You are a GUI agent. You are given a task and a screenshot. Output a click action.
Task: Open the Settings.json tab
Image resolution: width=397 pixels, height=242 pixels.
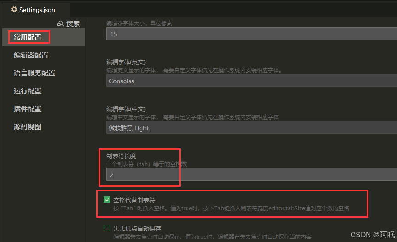pyautogui.click(x=36, y=10)
